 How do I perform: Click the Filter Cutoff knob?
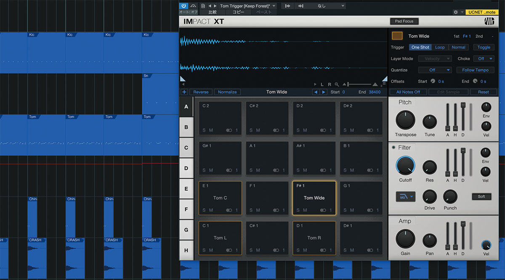pyautogui.click(x=405, y=166)
